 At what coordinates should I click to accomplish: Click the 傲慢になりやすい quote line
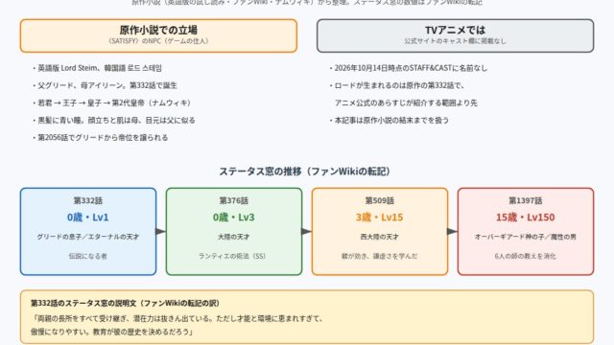click(x=112, y=333)
